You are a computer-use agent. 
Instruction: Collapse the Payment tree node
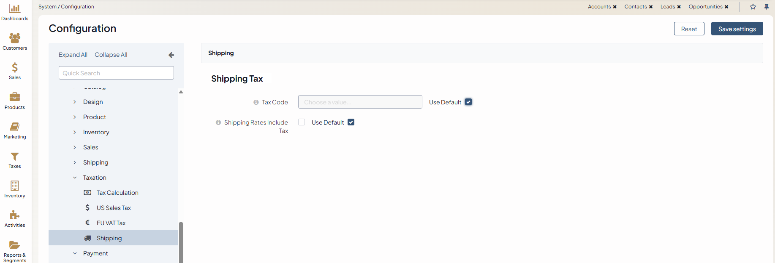(x=75, y=253)
